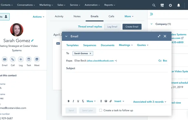188x120 pixels.
Task: Click envelope icon on April email entry
Action: point(58,44)
